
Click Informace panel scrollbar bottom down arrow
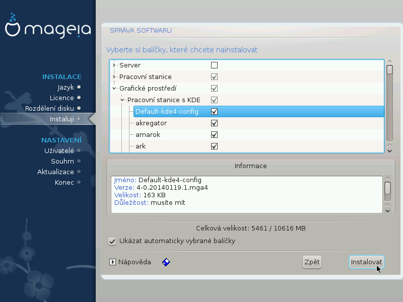click(387, 211)
